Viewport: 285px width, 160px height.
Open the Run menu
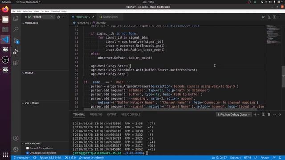47,11
